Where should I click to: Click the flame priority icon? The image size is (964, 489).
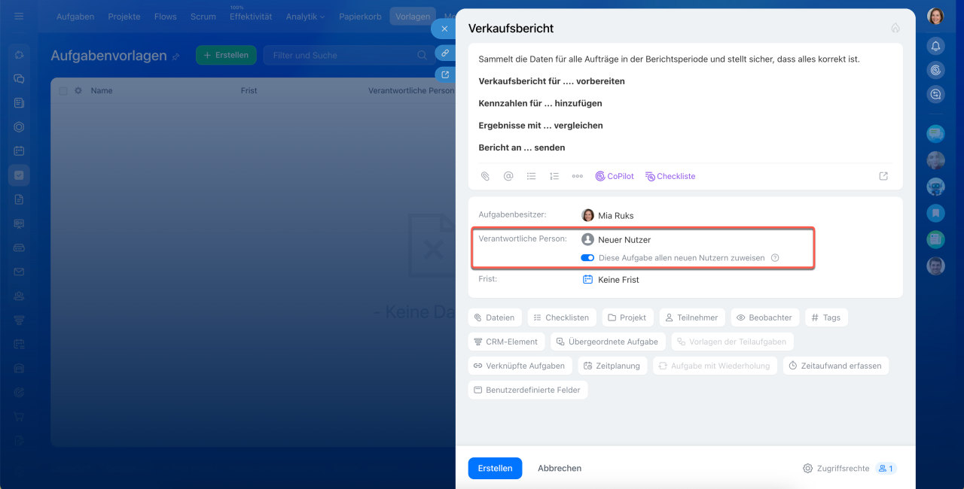[x=895, y=28]
